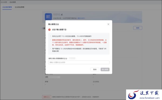162x100 pixels.
Task: Click the blue enterprise logo icon
Action: click(48, 17)
